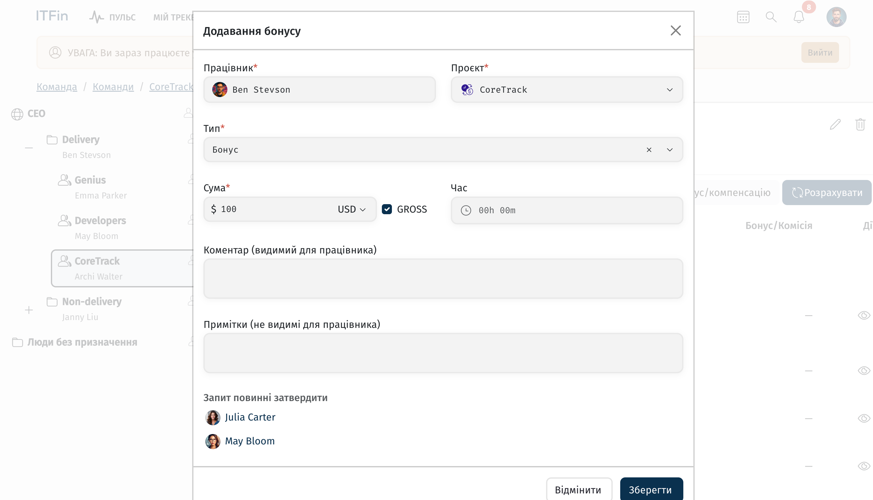Viewport: 873px width, 500px height.
Task: Click the Delivery folder icon
Action: (x=52, y=140)
